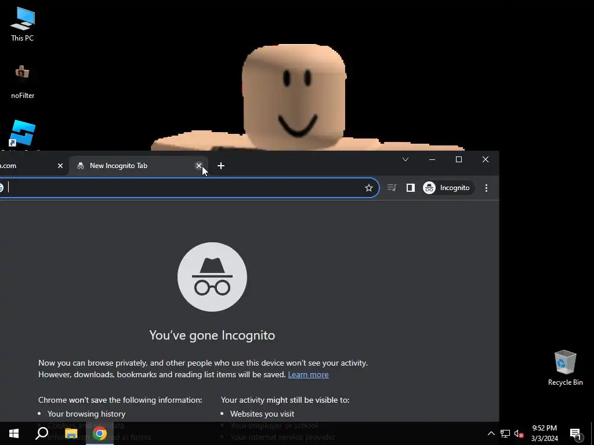This screenshot has height=445, width=594.
Task: Click the Chrome taskbar icon
Action: [100, 433]
